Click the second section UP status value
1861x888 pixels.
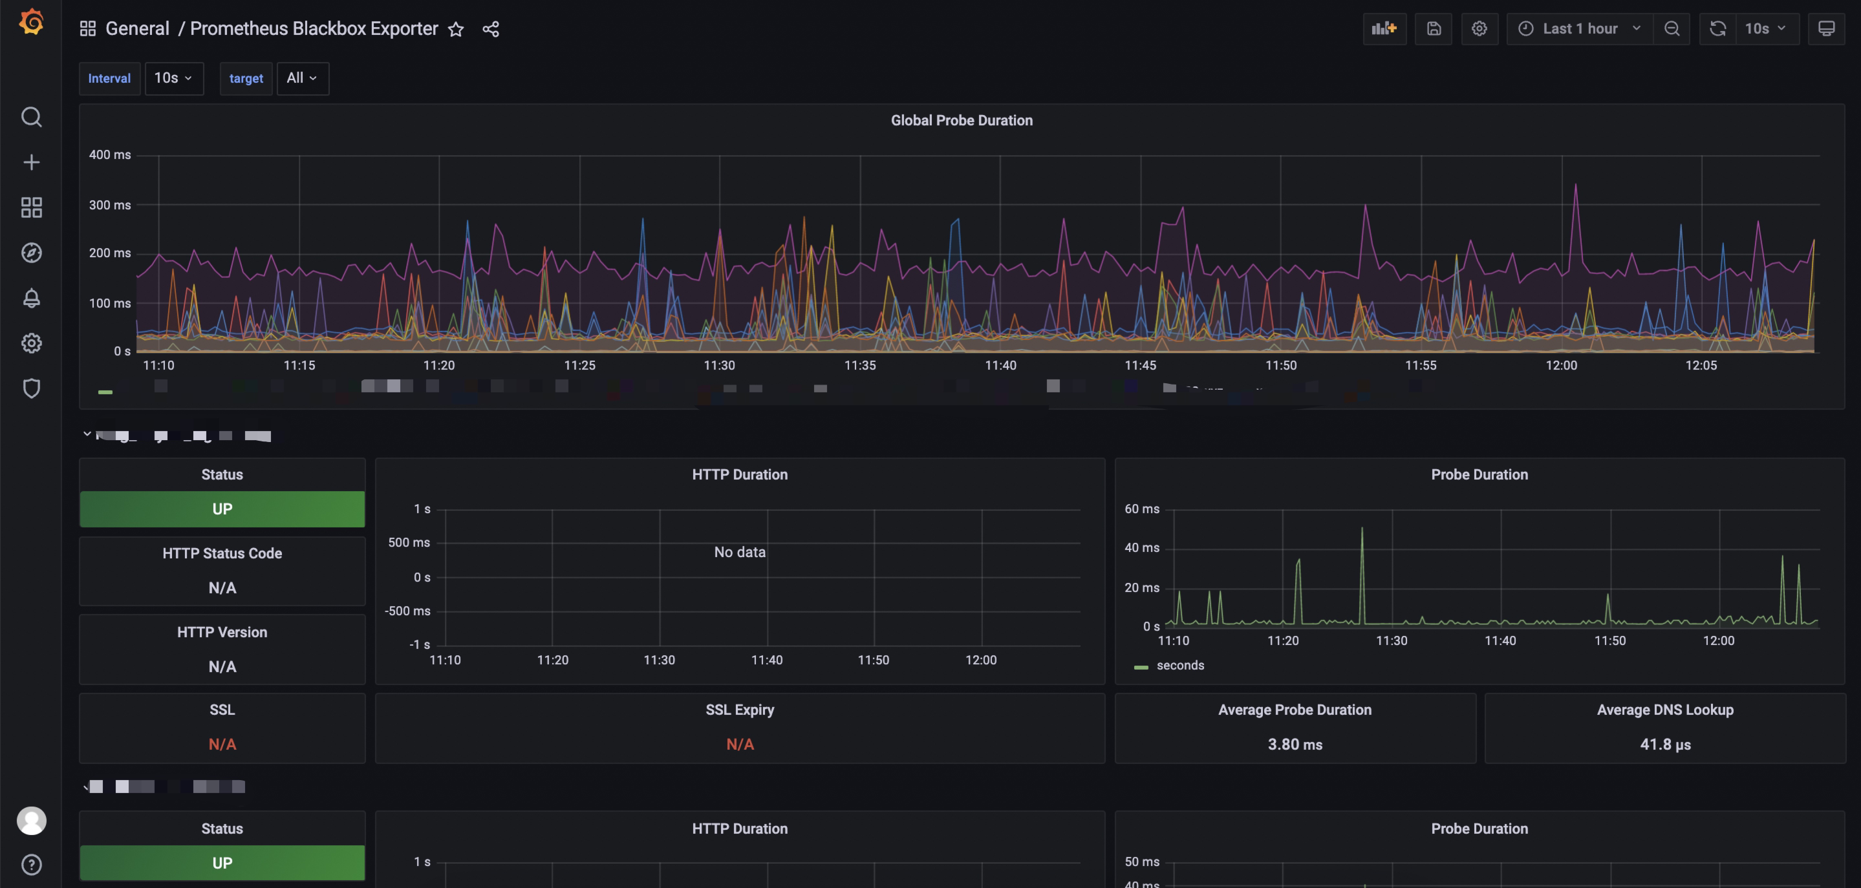222,863
